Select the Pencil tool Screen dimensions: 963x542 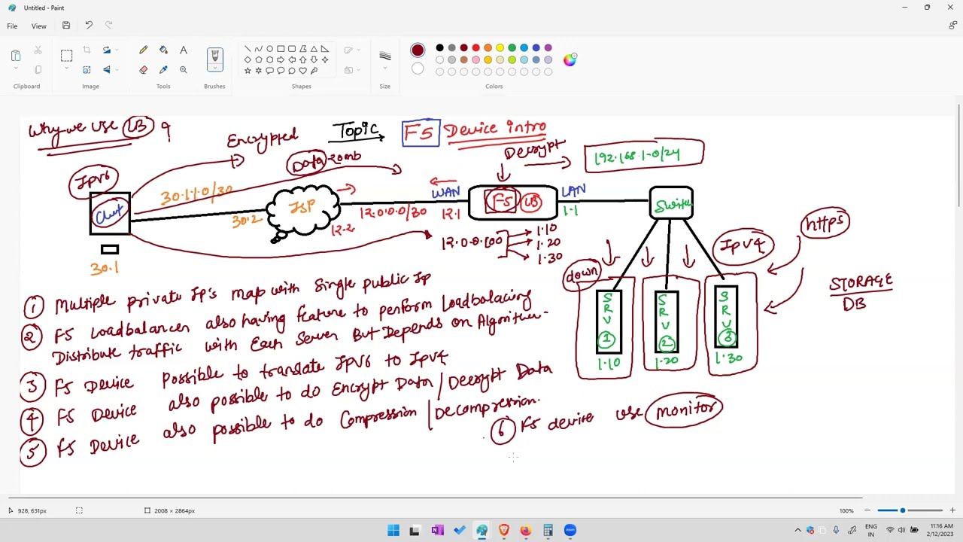click(143, 50)
